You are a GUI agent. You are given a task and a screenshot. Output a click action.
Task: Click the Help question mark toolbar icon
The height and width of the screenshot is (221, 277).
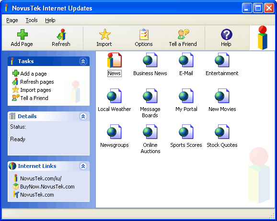(x=226, y=34)
